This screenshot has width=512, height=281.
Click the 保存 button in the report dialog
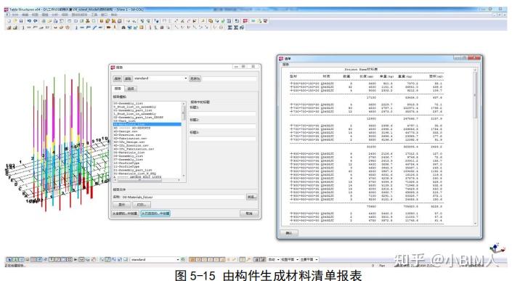118,78
